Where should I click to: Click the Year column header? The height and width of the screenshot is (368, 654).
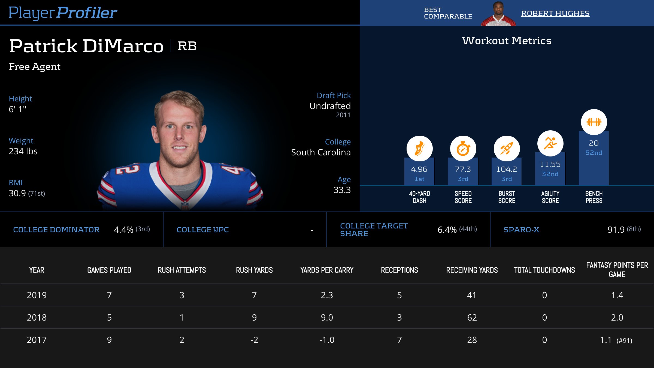[x=37, y=270]
